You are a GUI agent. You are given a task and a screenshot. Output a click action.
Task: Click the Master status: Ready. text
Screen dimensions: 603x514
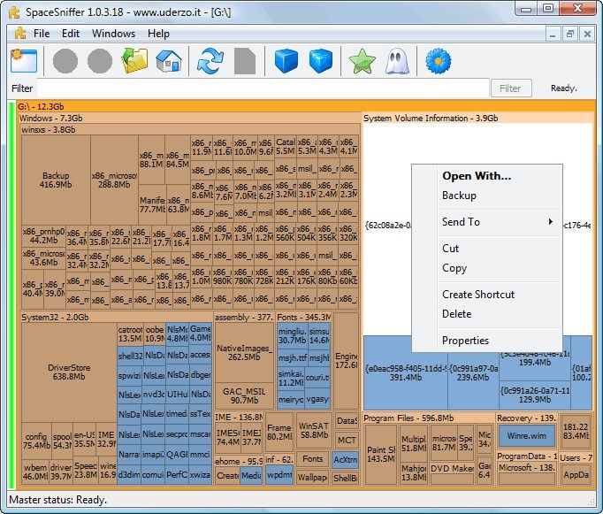[x=57, y=500]
